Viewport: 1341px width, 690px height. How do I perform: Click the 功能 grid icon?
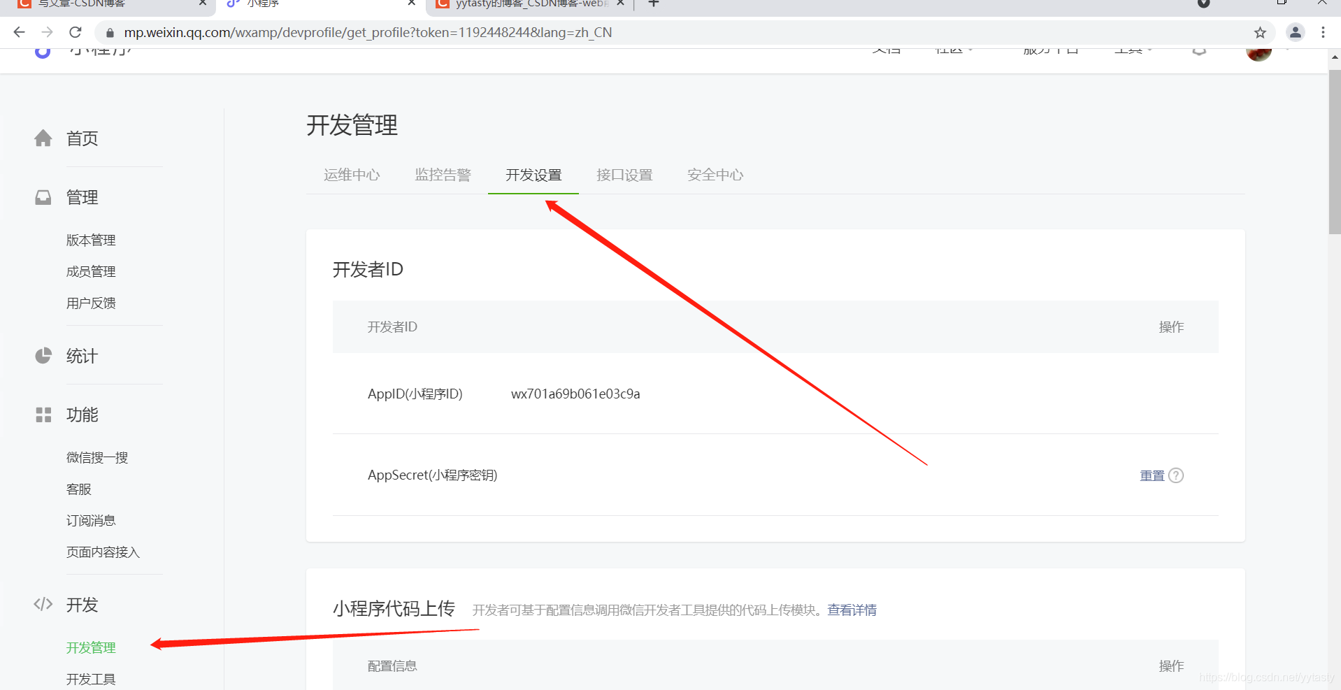(43, 415)
